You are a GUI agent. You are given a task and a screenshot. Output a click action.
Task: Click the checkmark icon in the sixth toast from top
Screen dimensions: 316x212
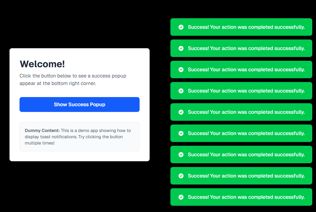[181, 133]
